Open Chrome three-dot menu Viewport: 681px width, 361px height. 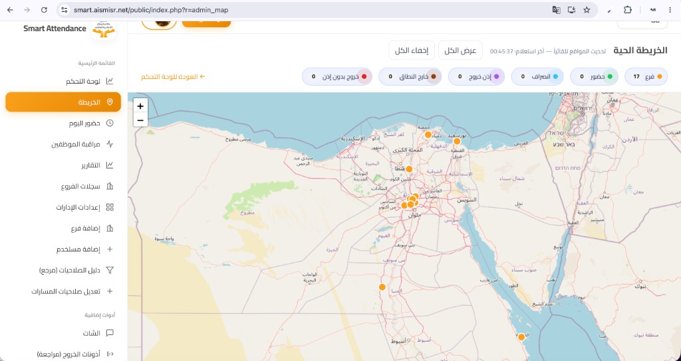coord(670,10)
